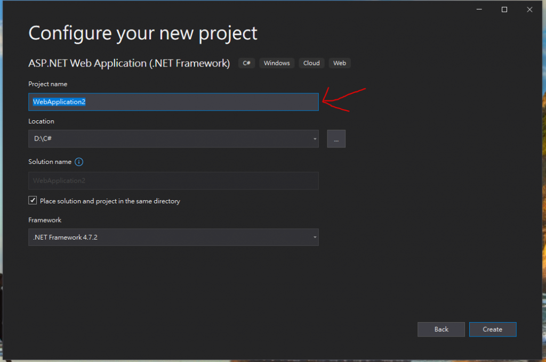Click the Solution name info icon

click(x=79, y=162)
